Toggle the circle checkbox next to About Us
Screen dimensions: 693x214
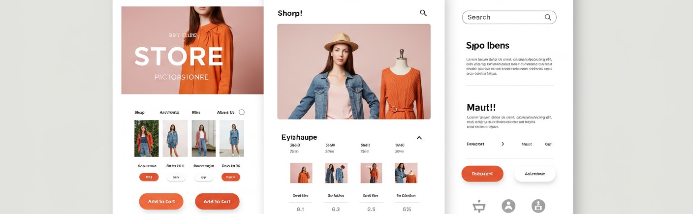pyautogui.click(x=242, y=112)
